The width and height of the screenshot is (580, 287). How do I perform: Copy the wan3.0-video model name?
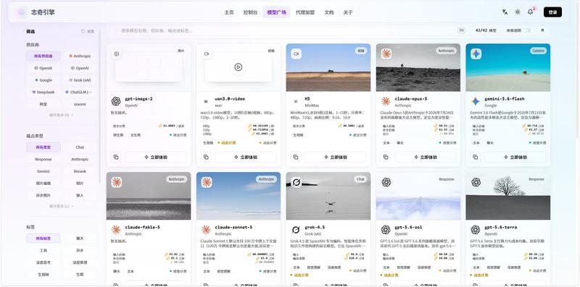206,157
